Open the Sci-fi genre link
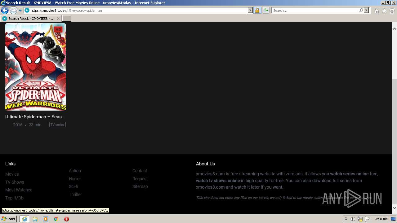This screenshot has height=223, width=397. 74,186
